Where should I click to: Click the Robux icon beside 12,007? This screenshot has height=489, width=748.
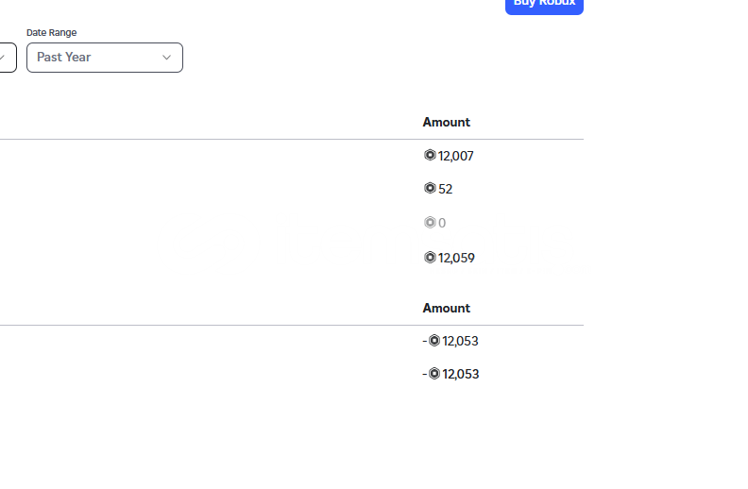(430, 156)
